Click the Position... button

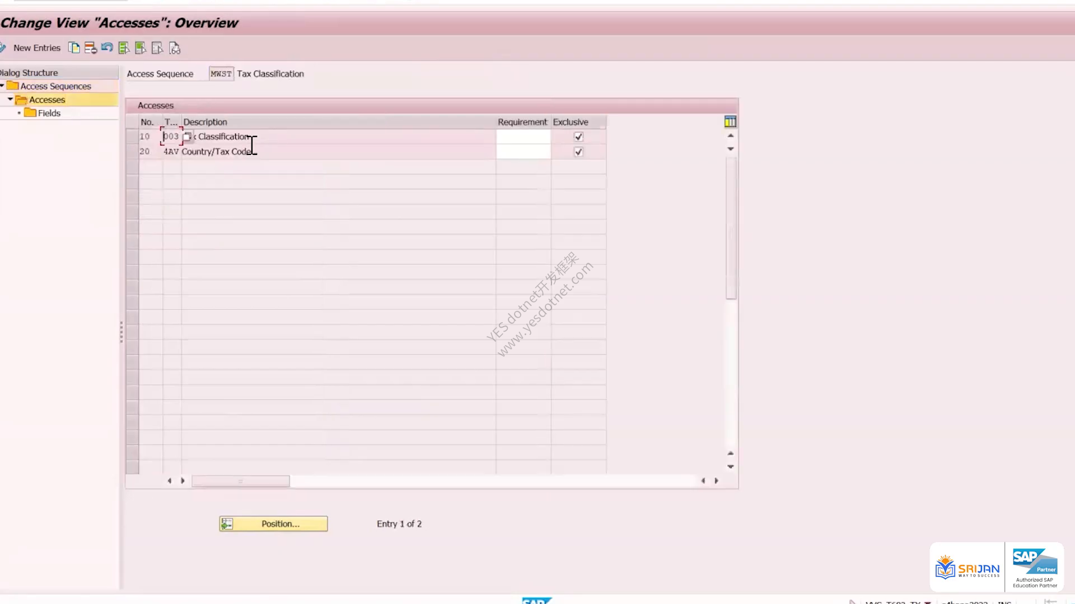[273, 524]
